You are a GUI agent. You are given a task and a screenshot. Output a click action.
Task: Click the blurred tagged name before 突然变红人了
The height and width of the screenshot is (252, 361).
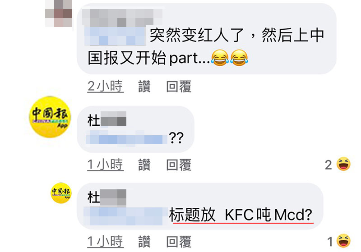click(115, 36)
